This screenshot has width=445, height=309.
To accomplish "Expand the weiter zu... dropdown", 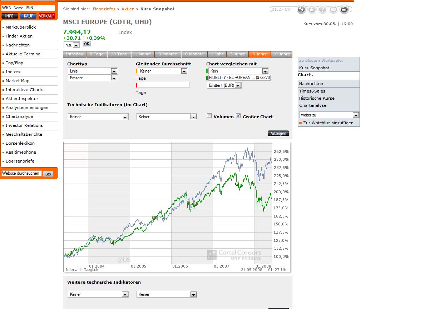I will tap(329, 115).
